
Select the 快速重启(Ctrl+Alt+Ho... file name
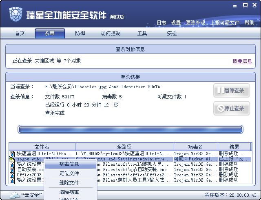[x=44, y=153]
